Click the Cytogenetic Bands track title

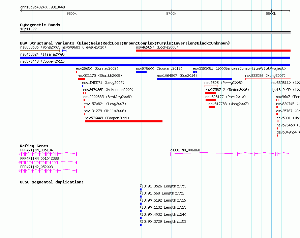point(40,25)
